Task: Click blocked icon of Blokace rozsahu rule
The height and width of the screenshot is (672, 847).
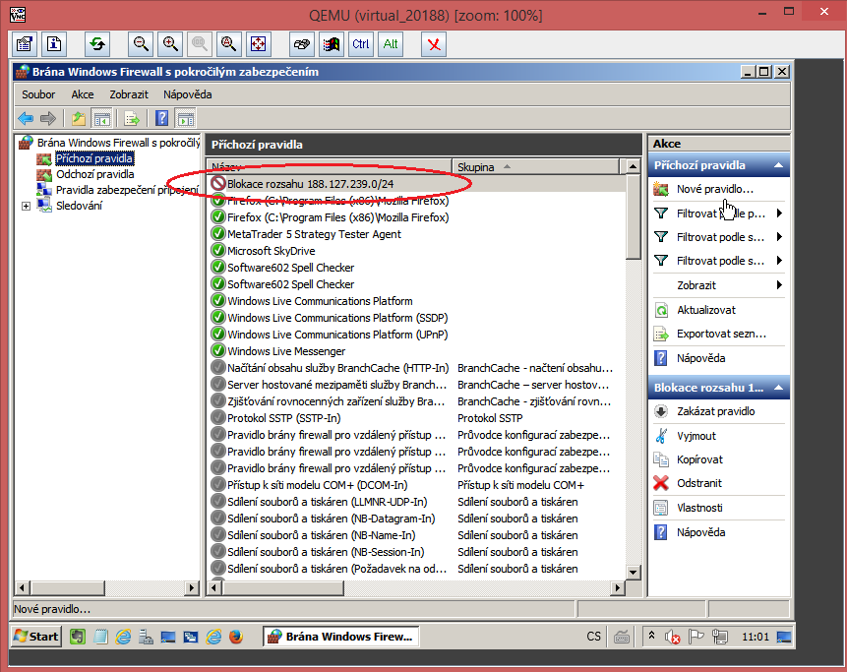Action: [218, 184]
